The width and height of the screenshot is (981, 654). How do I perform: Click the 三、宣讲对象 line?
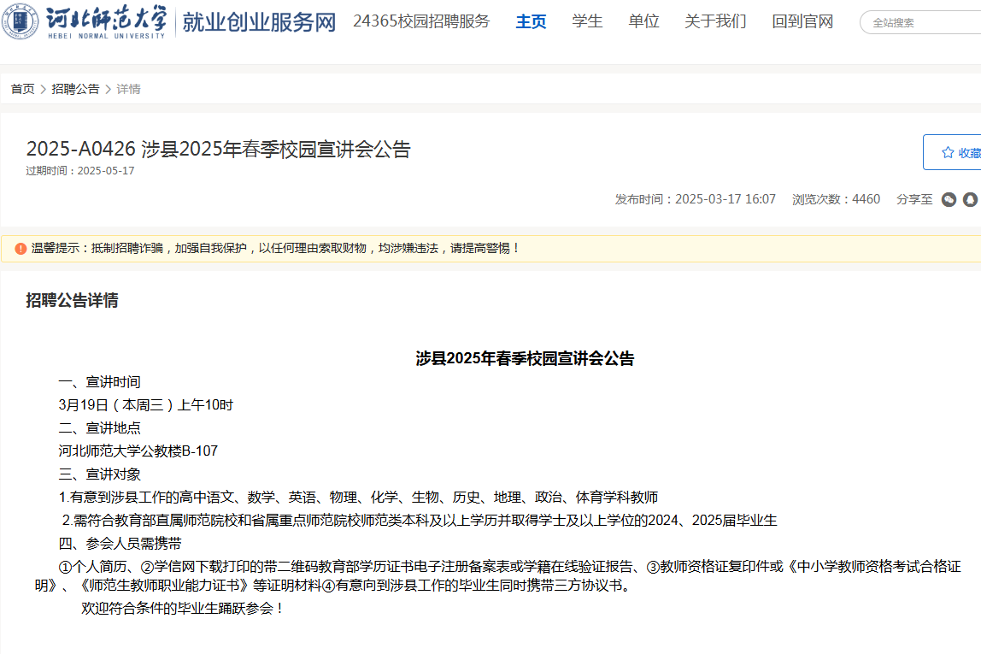(99, 474)
